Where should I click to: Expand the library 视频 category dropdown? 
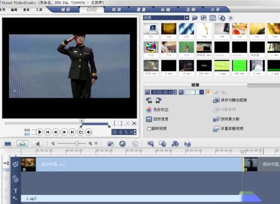[187, 18]
